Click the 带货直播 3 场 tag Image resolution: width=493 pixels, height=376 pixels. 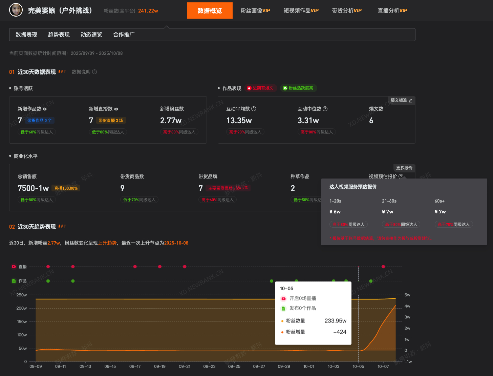111,121
